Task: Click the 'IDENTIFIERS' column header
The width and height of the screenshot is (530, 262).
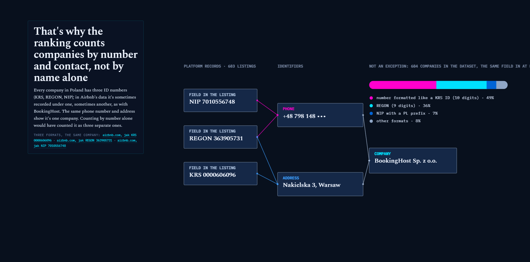Action: (x=290, y=66)
